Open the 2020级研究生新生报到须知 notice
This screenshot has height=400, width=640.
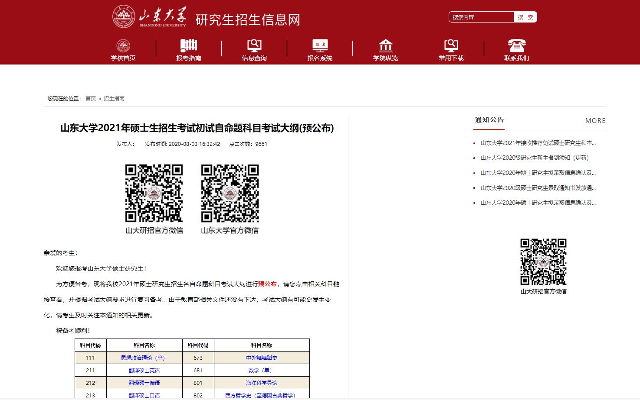pyautogui.click(x=535, y=158)
